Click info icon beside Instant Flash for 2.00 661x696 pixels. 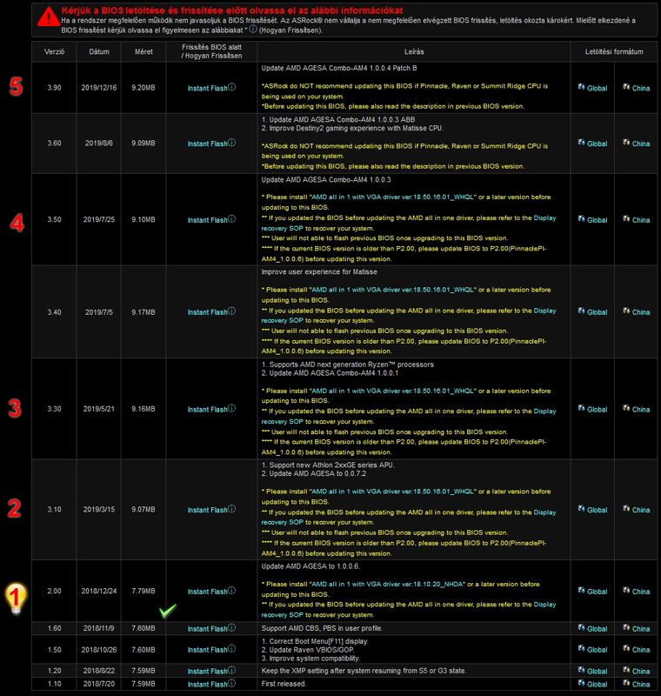[231, 591]
